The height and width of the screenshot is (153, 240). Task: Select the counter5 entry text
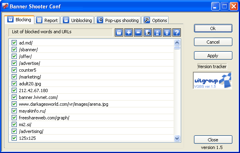[x=28, y=70]
